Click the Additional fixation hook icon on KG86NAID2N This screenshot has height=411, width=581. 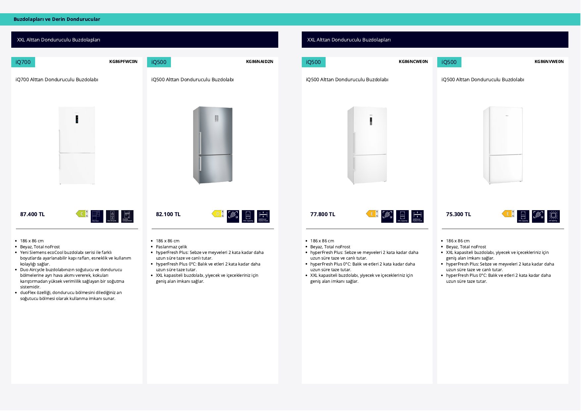263,216
